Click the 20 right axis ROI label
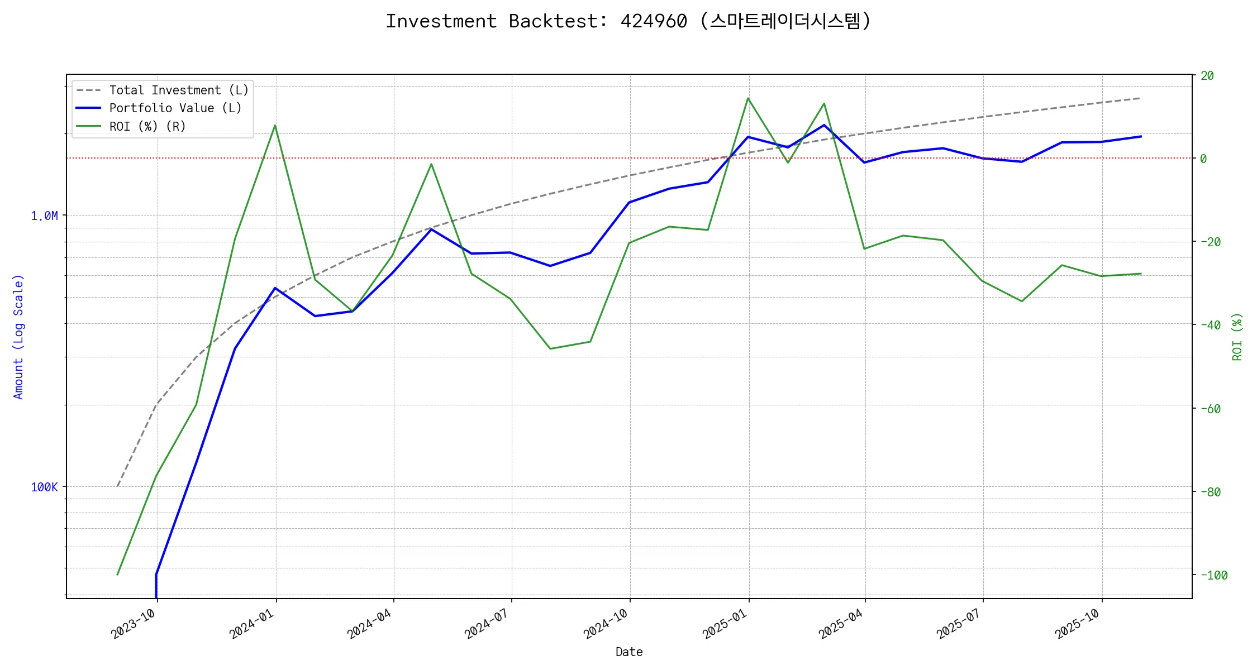 1207,76
